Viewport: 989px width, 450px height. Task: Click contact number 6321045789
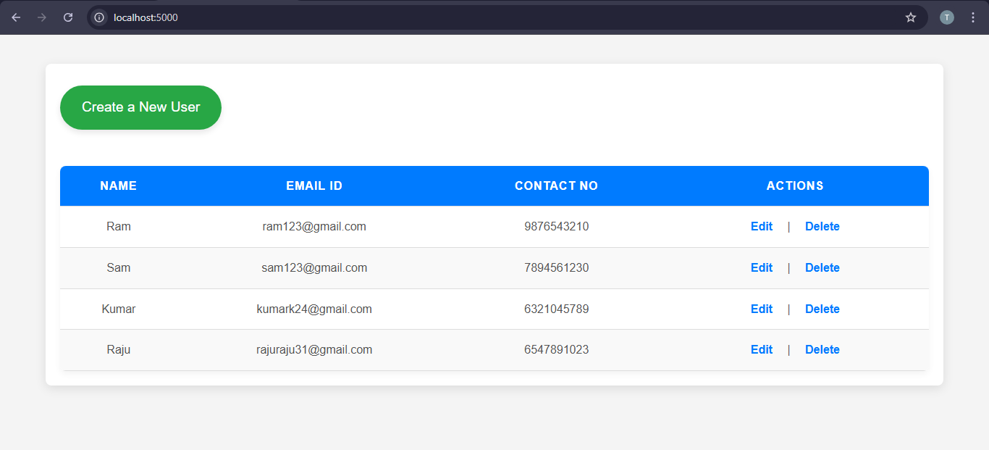point(557,309)
